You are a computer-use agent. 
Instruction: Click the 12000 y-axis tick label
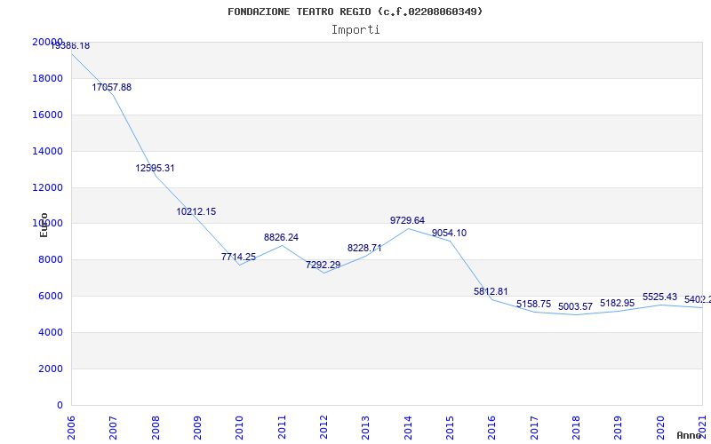point(48,187)
